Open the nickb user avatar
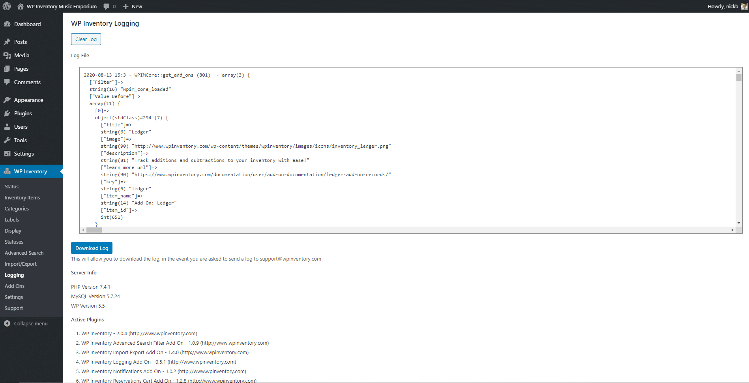Image resolution: width=749 pixels, height=383 pixels. pos(744,6)
